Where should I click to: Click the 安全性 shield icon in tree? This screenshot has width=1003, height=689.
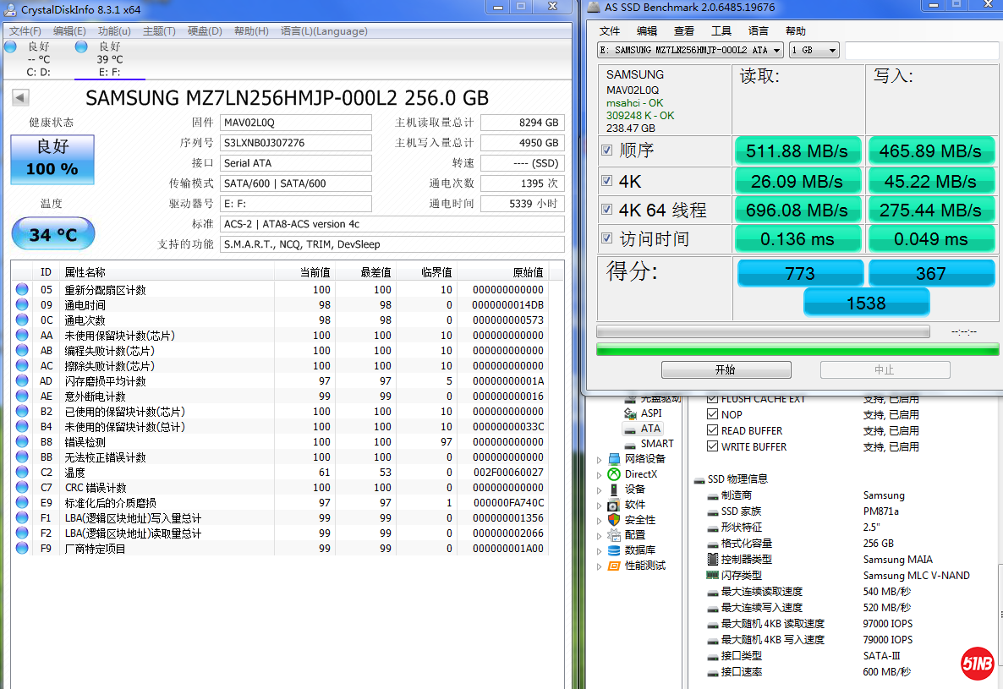coord(614,520)
